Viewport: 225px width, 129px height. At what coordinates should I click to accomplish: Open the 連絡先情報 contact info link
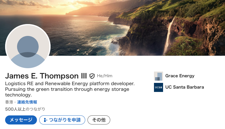[x=27, y=102]
